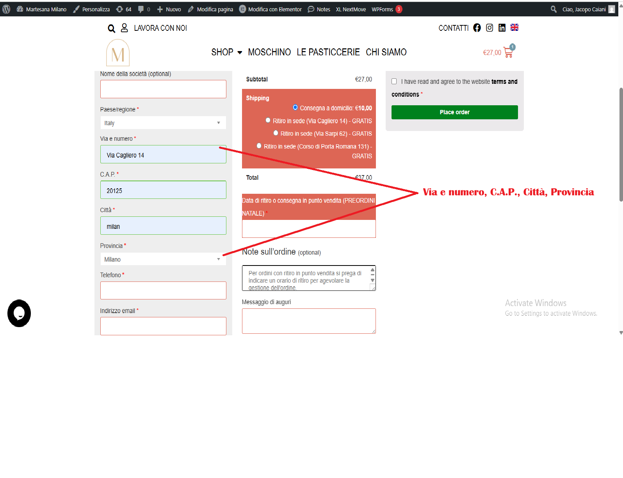This screenshot has width=623, height=478.
Task: Click the admin bar search magnifier
Action: [x=554, y=9]
